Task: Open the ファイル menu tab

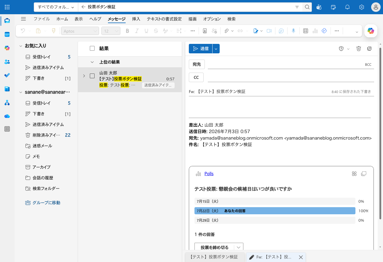Action: click(x=42, y=19)
